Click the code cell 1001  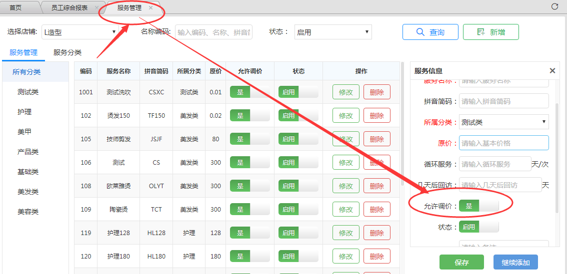coord(85,92)
